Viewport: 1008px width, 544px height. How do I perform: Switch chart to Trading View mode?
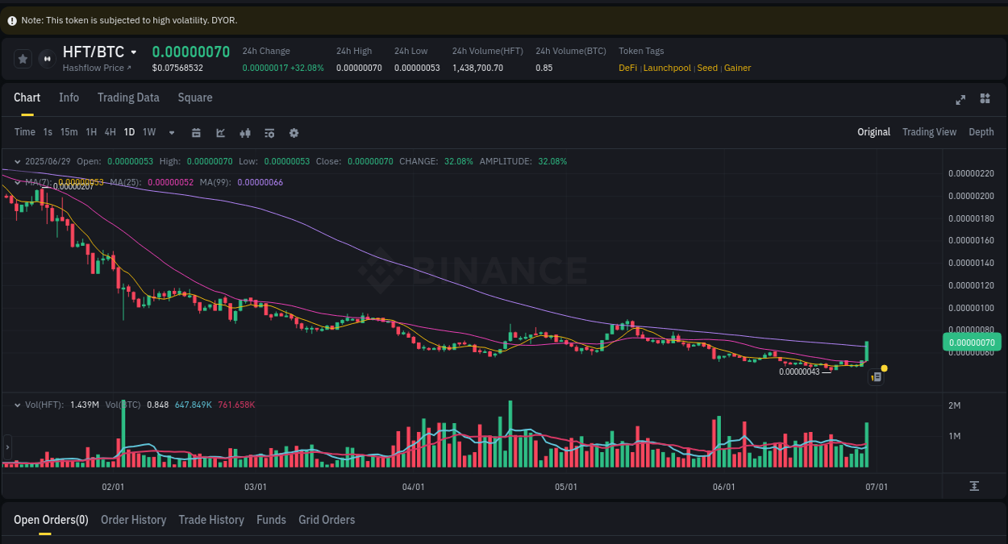point(929,131)
